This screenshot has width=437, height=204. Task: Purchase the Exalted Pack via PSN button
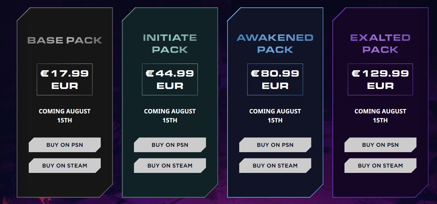pos(380,145)
